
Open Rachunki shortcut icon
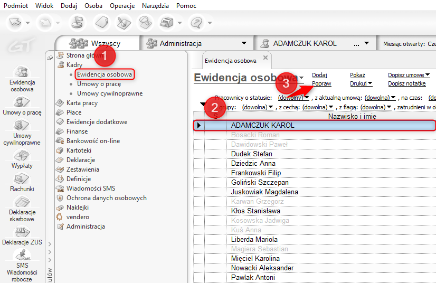(x=22, y=178)
